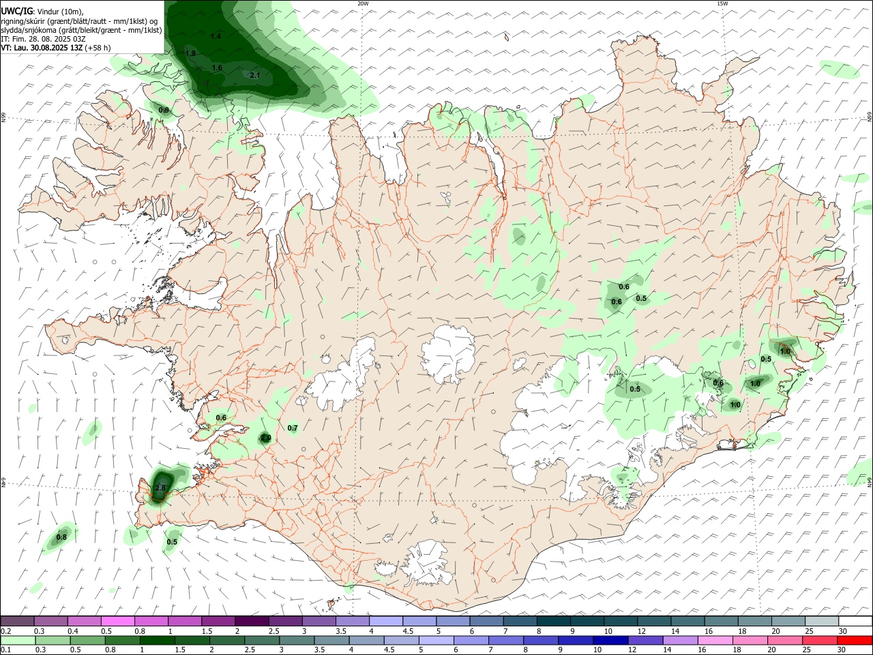Click the 0.4 label in the upper legend
Image resolution: width=873 pixels, height=655 pixels.
click(73, 631)
